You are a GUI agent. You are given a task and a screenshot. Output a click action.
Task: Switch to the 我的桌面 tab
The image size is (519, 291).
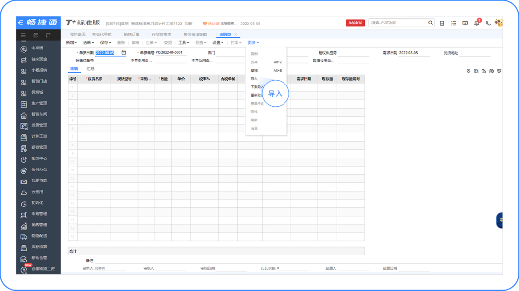(77, 35)
